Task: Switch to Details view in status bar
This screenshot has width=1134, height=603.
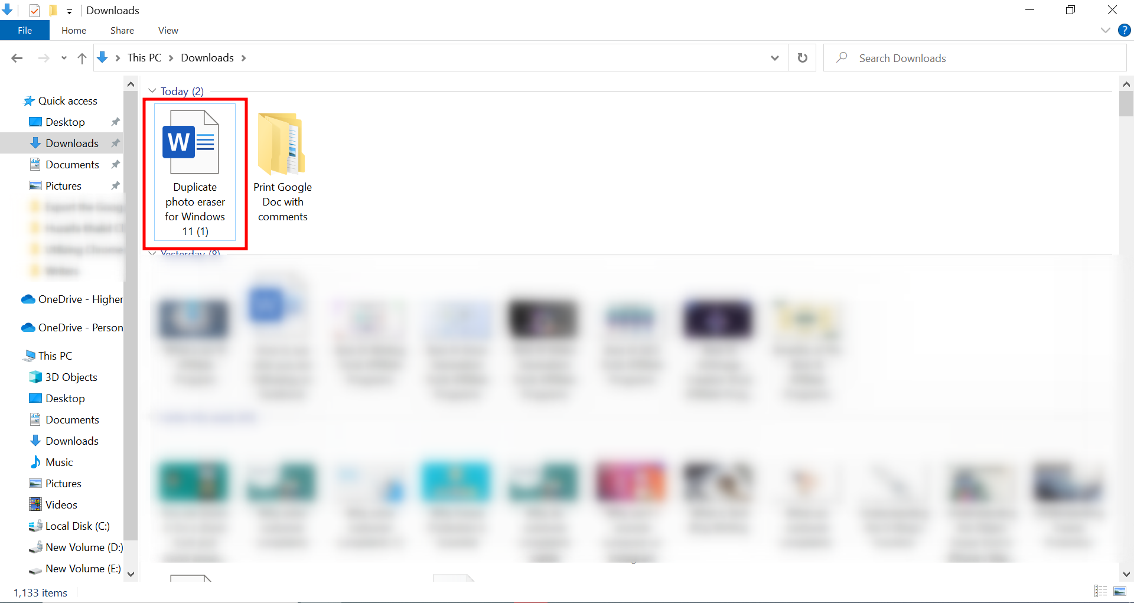Action: click(1101, 591)
